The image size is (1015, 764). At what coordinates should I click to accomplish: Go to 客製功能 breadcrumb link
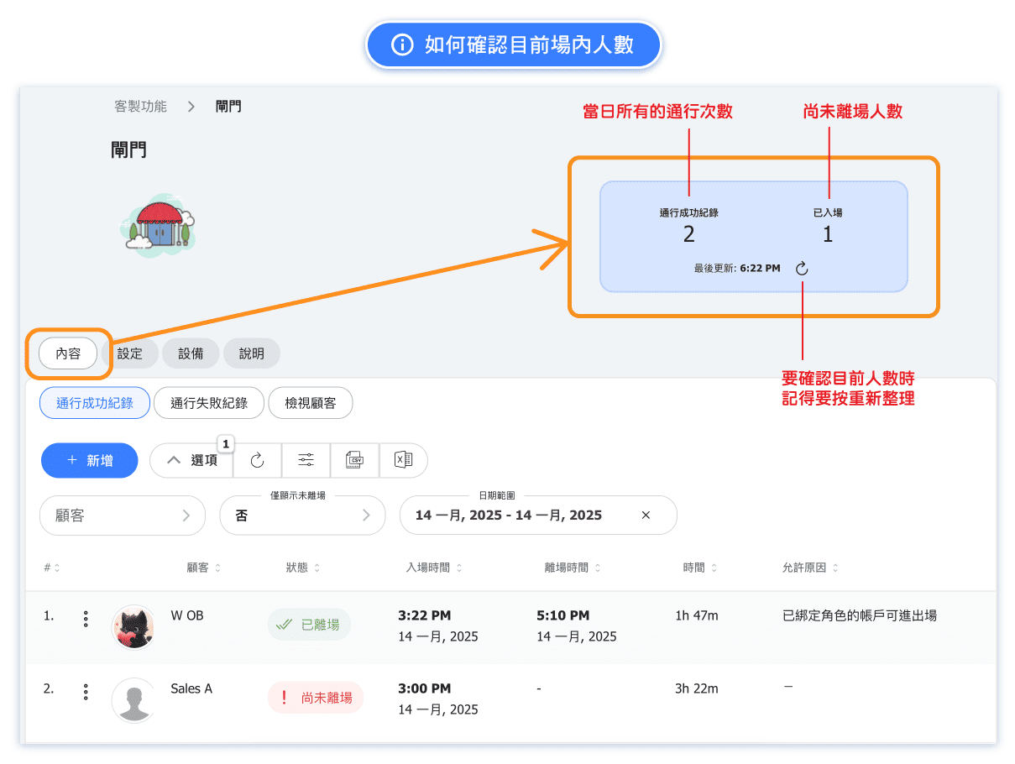(140, 107)
